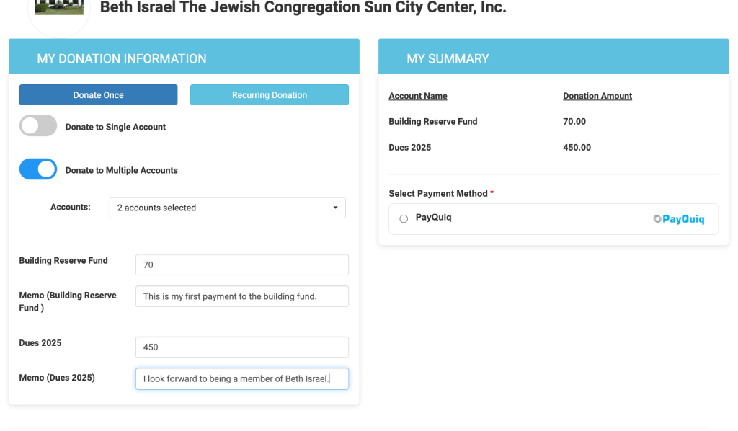Click the Donation Amount column header
The width and height of the screenshot is (738, 431).
pyautogui.click(x=597, y=96)
